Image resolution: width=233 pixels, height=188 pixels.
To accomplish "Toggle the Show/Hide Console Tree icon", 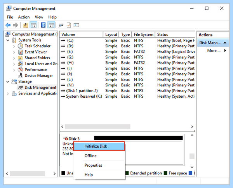I will [33, 25].
